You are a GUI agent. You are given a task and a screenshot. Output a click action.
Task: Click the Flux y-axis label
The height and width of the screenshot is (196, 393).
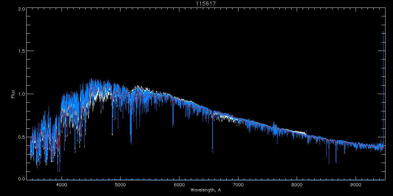[13, 94]
